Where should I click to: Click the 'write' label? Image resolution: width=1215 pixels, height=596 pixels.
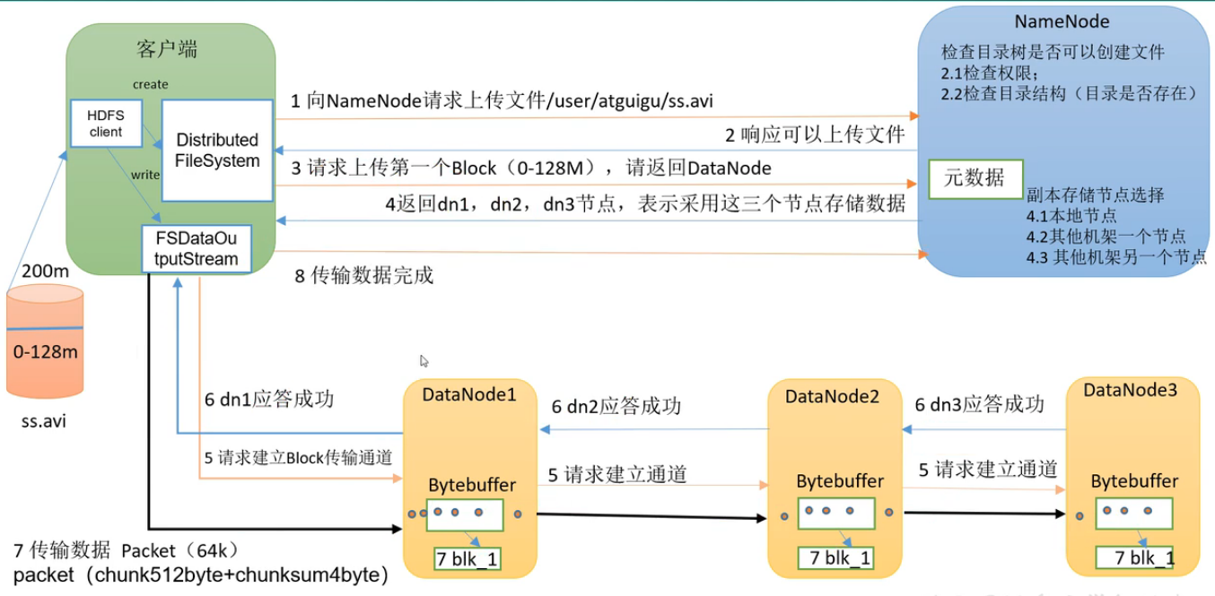click(145, 175)
